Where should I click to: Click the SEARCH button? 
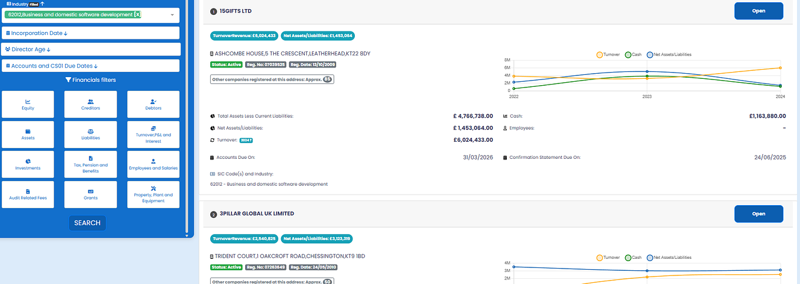click(x=87, y=223)
